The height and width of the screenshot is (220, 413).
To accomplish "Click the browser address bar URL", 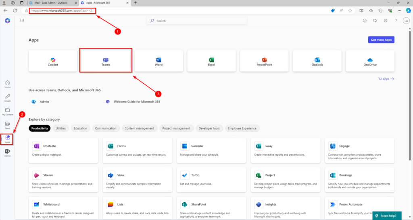I will tap(62, 10).
